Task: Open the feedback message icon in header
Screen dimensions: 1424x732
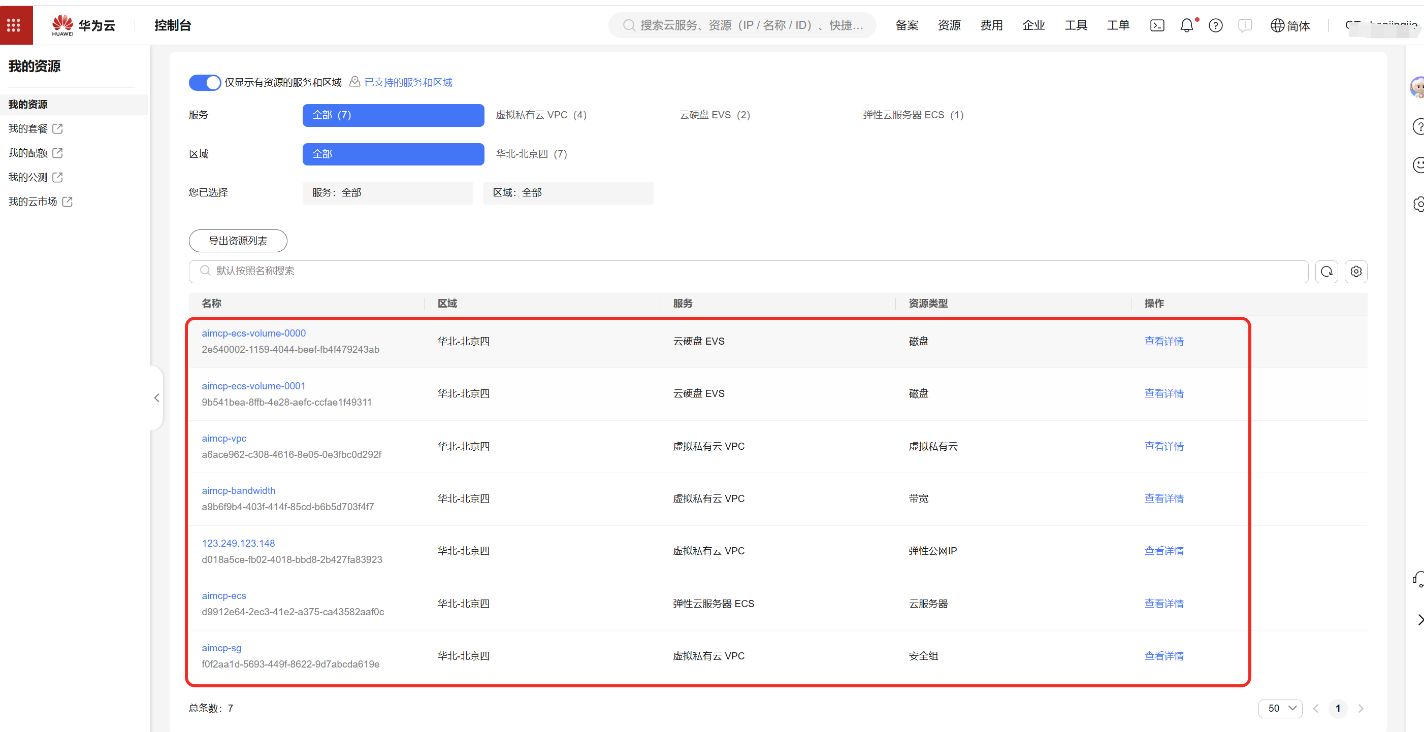Action: 1245,25
